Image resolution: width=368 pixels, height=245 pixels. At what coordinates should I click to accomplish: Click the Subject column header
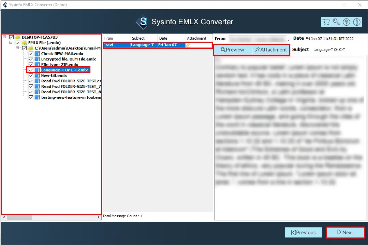pos(144,38)
